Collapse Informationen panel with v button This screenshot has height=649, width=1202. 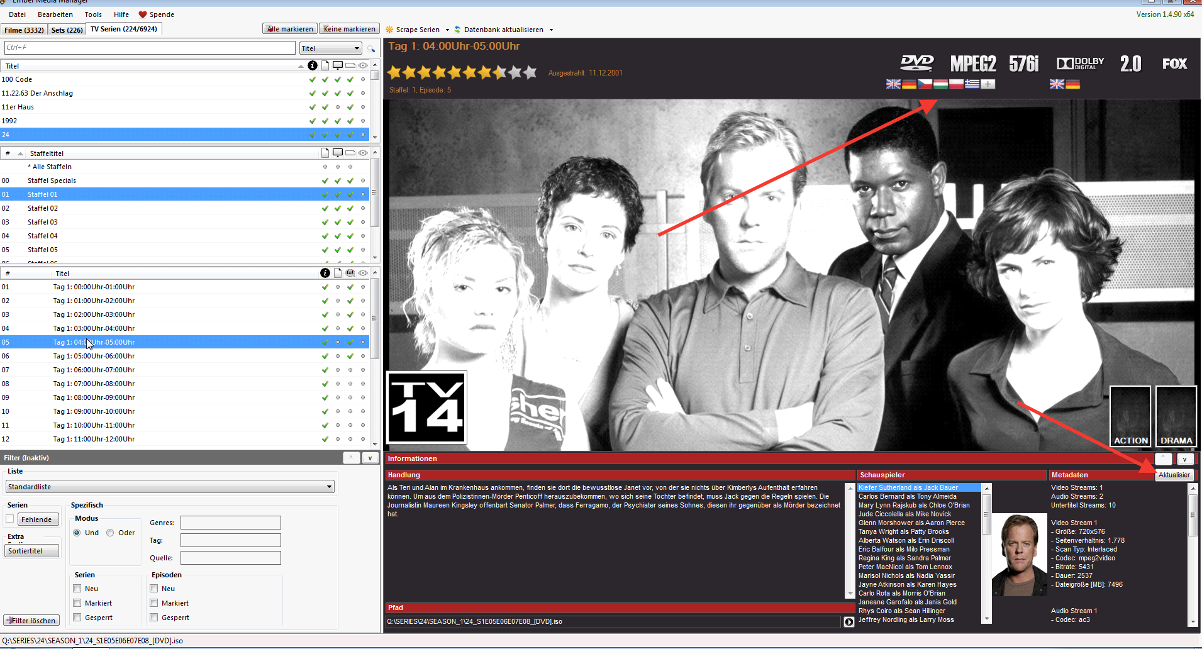(1184, 459)
